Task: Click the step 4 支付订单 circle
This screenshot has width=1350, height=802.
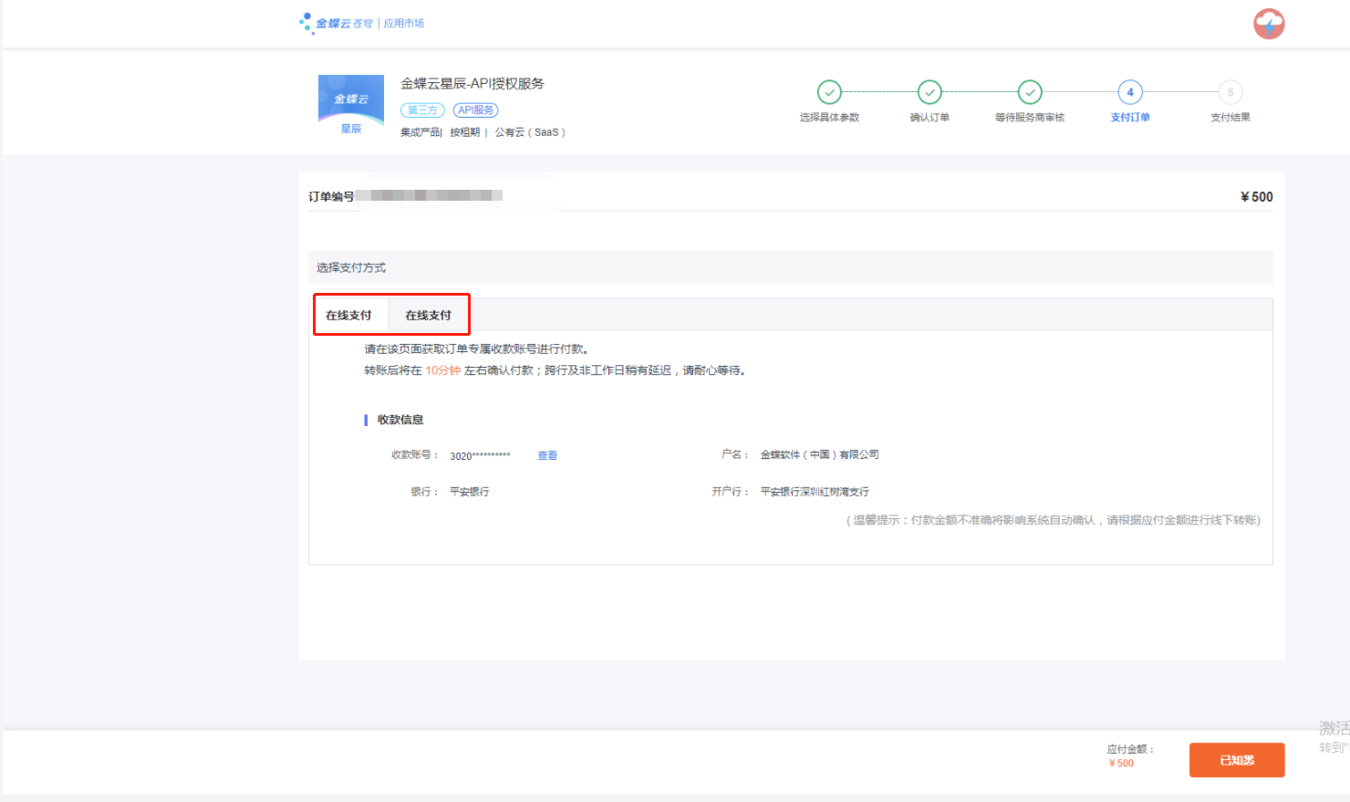Action: [x=1130, y=92]
